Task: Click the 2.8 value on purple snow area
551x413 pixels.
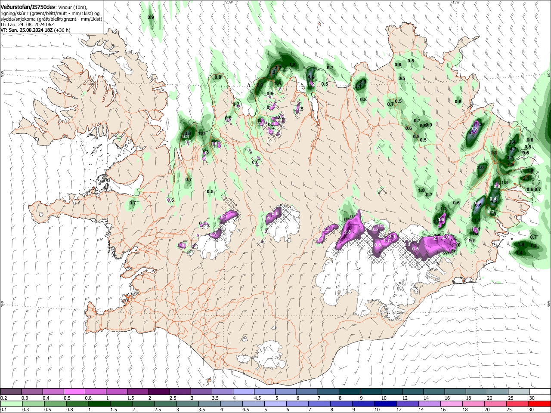Action: 348,232
